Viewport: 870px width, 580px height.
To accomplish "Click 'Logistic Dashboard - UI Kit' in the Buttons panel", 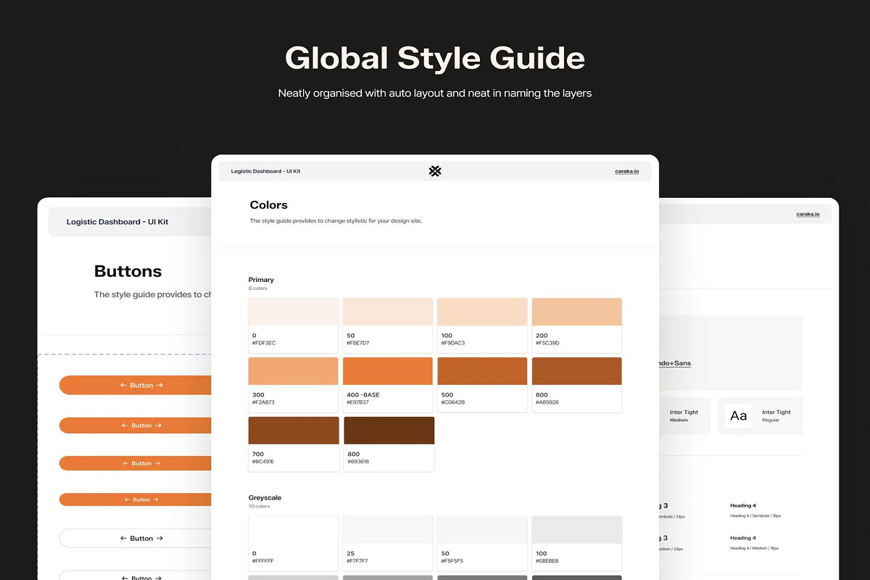I will [117, 222].
